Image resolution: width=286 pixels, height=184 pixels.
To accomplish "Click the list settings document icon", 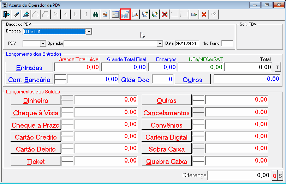I will 145,14.
